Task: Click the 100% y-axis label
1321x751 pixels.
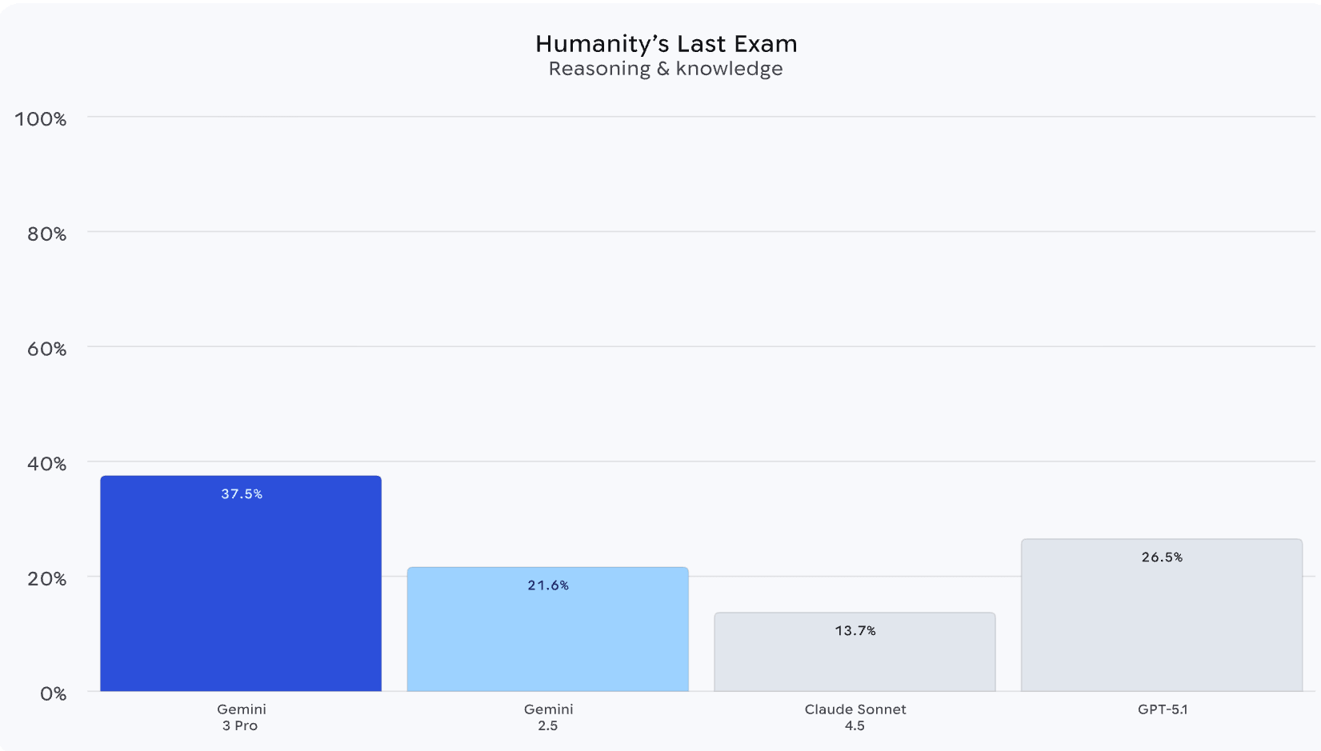Action: coord(41,119)
